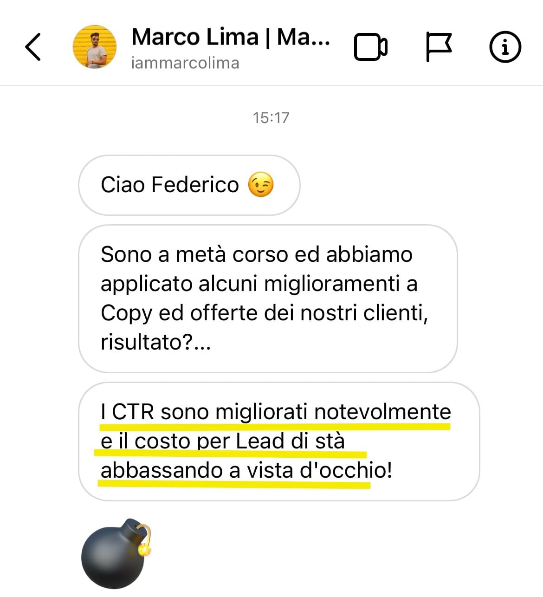Go back using the left arrow
Viewport: 543px width, 597px height.
coord(32,46)
